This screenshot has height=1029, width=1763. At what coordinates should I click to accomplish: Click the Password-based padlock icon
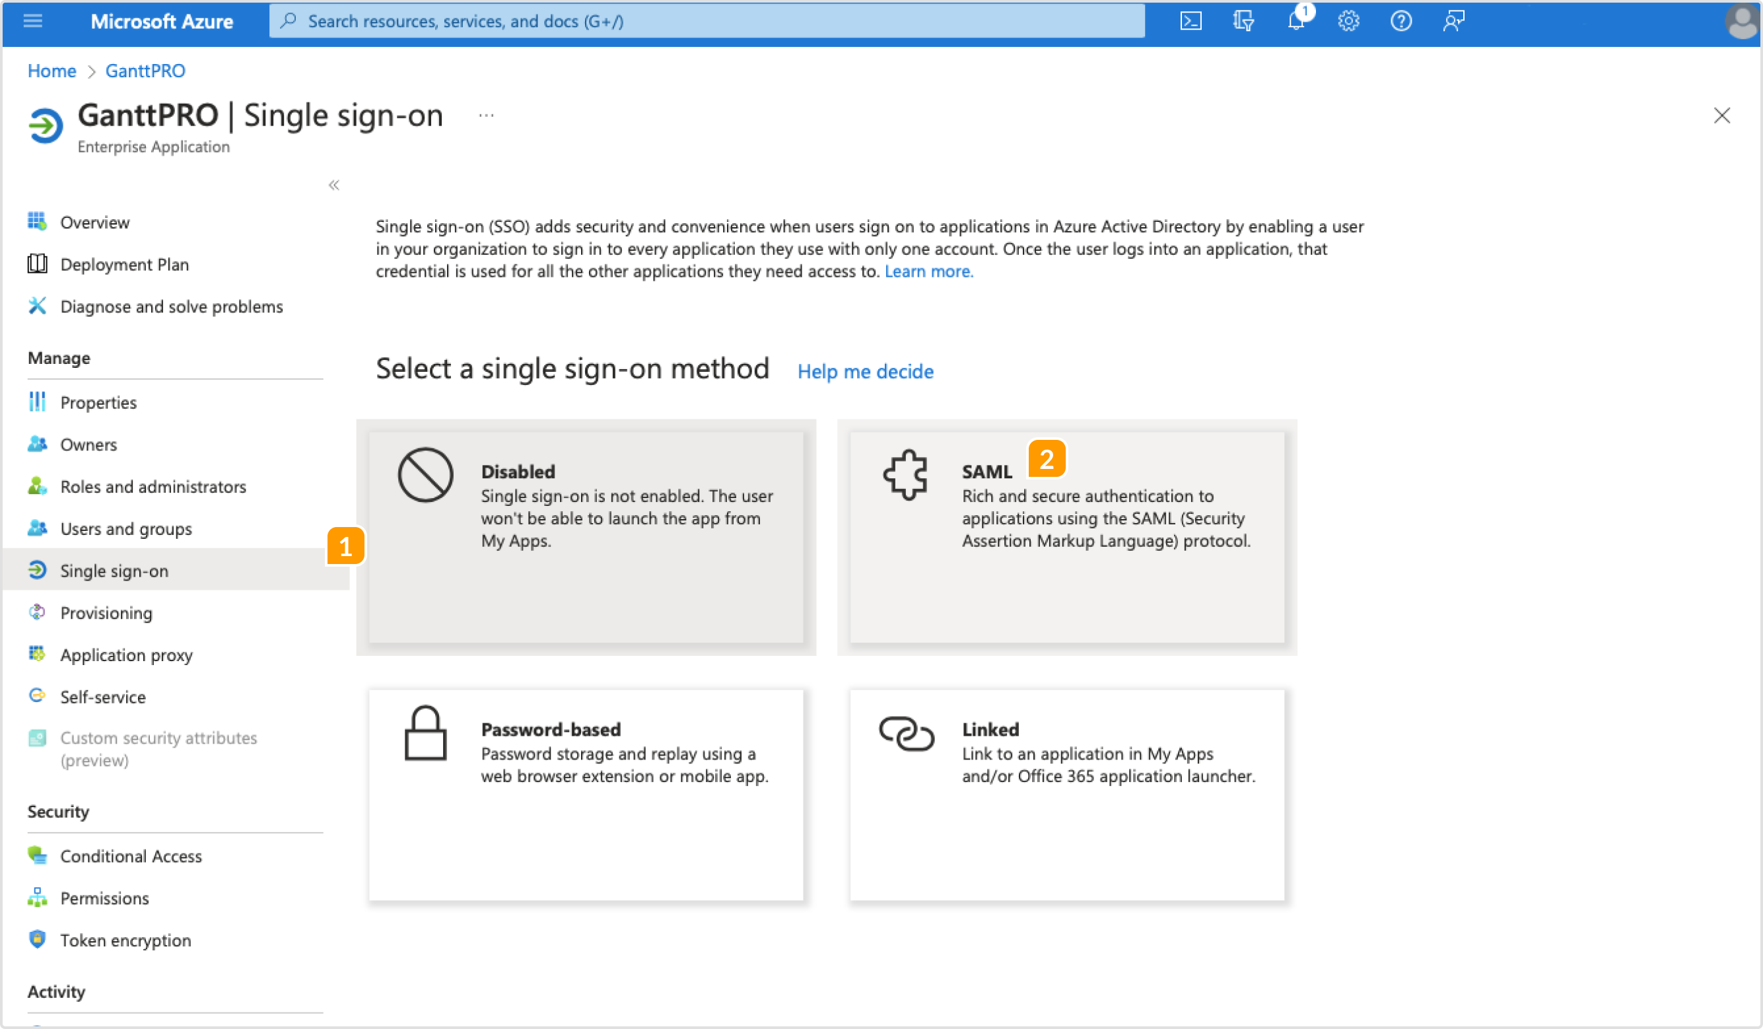pos(425,733)
